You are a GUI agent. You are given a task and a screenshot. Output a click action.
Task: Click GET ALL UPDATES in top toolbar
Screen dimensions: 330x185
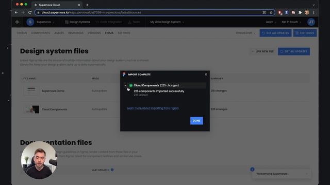click(x=275, y=33)
